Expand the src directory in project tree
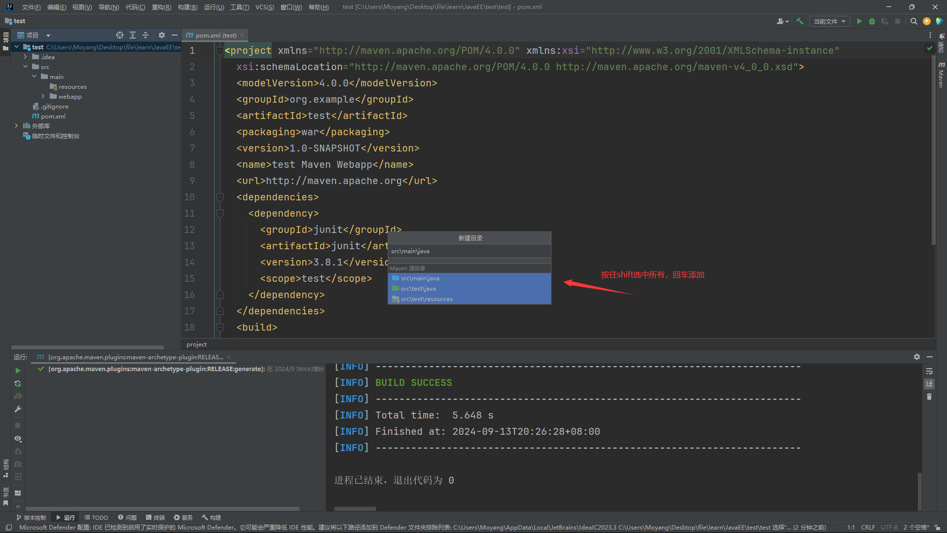This screenshot has height=533, width=947. pyautogui.click(x=25, y=67)
